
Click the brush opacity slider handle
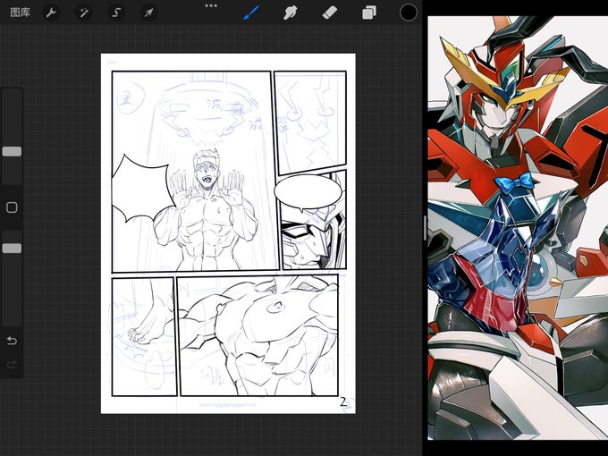tap(12, 249)
